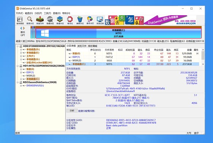Expand the 本地磁盘(C:) node in the left tree

point(21,79)
